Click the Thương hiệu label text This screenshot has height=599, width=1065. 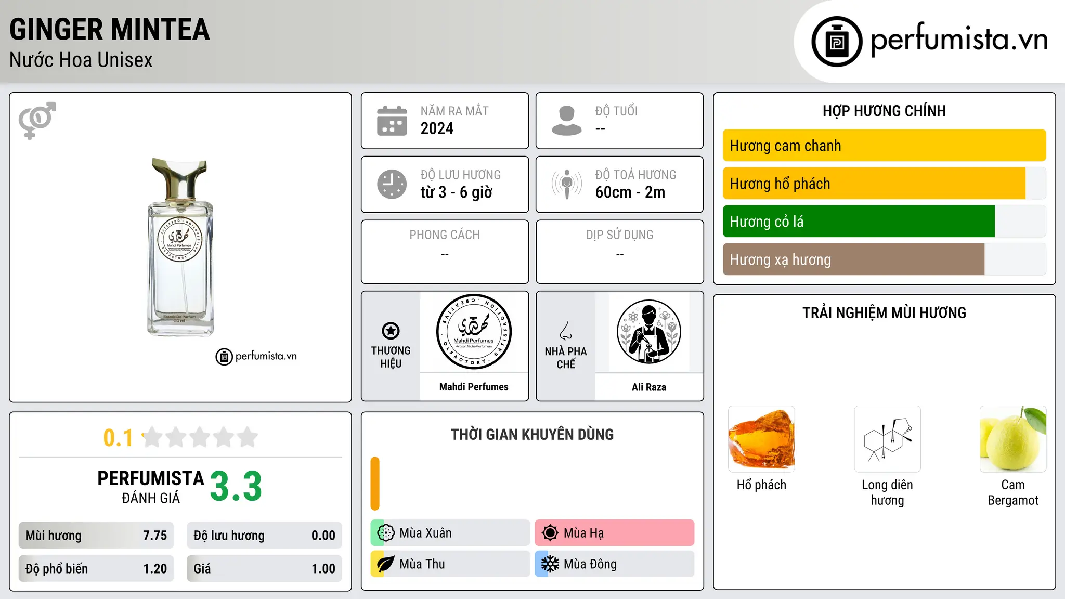tap(391, 357)
